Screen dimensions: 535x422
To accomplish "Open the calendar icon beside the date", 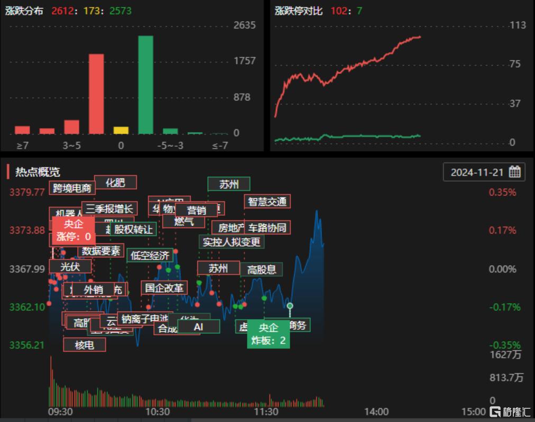I will pos(514,172).
